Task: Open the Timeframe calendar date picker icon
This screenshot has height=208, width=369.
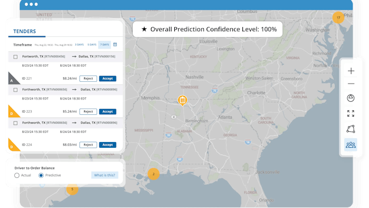Action: tap(115, 44)
